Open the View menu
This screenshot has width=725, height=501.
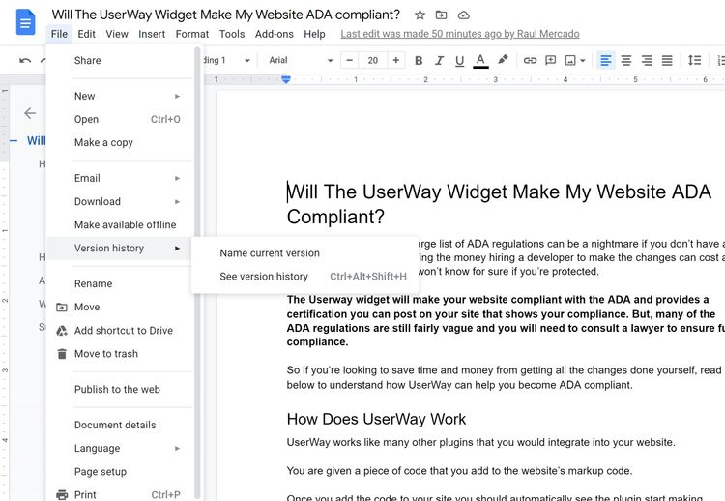[x=117, y=34]
